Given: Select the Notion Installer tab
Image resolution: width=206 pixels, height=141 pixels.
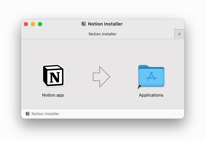Looking at the screenshot, I should (98, 34).
